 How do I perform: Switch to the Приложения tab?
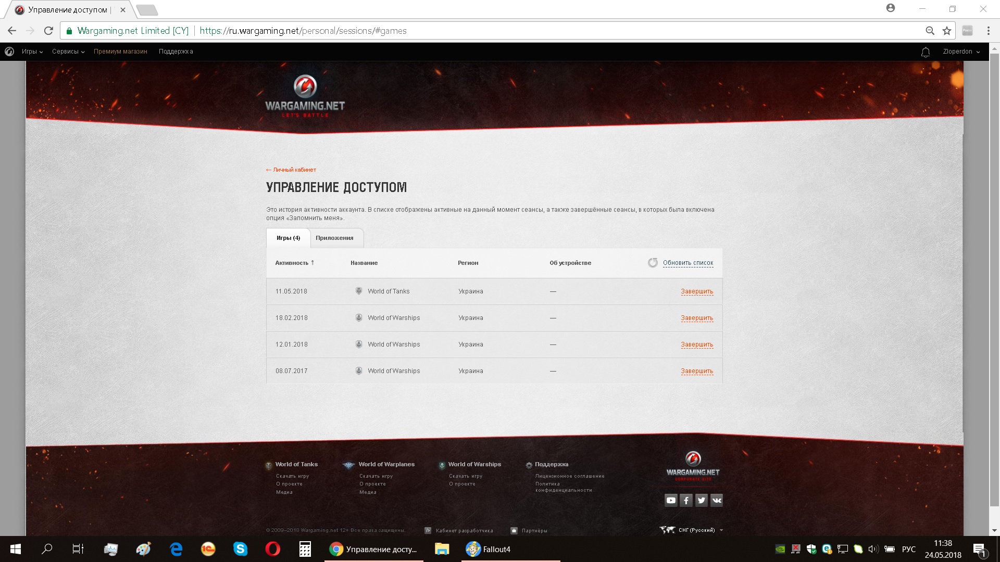334,238
